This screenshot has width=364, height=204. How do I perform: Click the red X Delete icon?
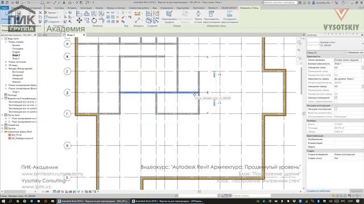pos(118,22)
